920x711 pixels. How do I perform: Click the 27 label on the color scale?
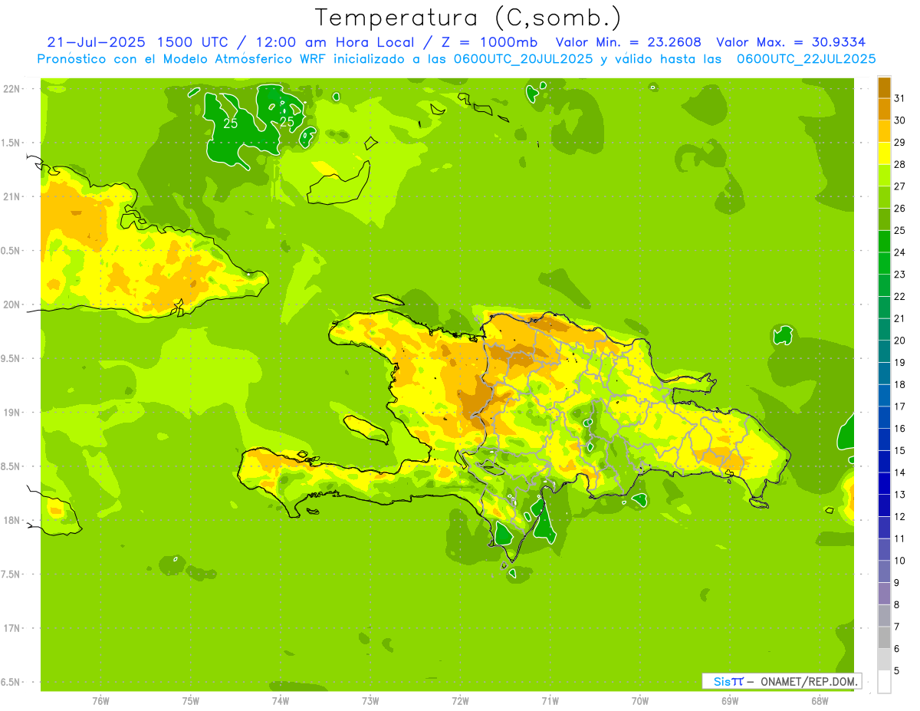899,186
